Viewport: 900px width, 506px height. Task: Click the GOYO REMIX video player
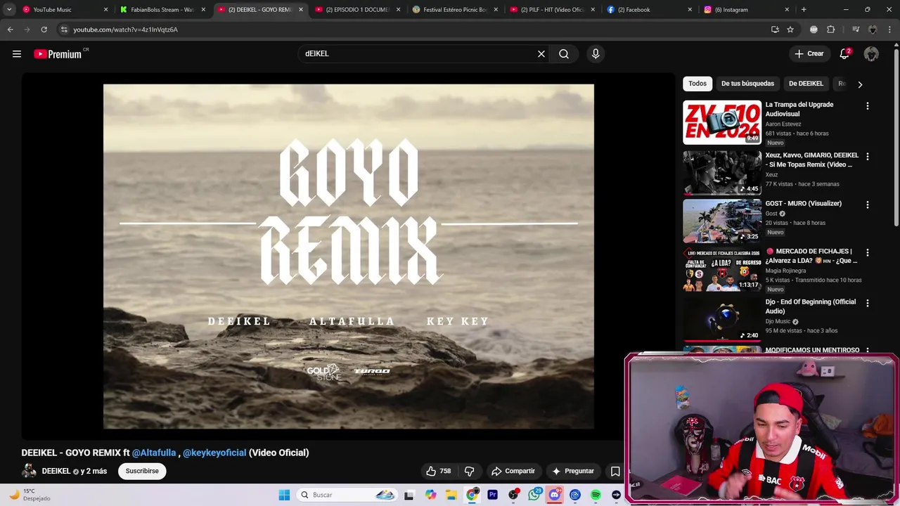click(349, 257)
